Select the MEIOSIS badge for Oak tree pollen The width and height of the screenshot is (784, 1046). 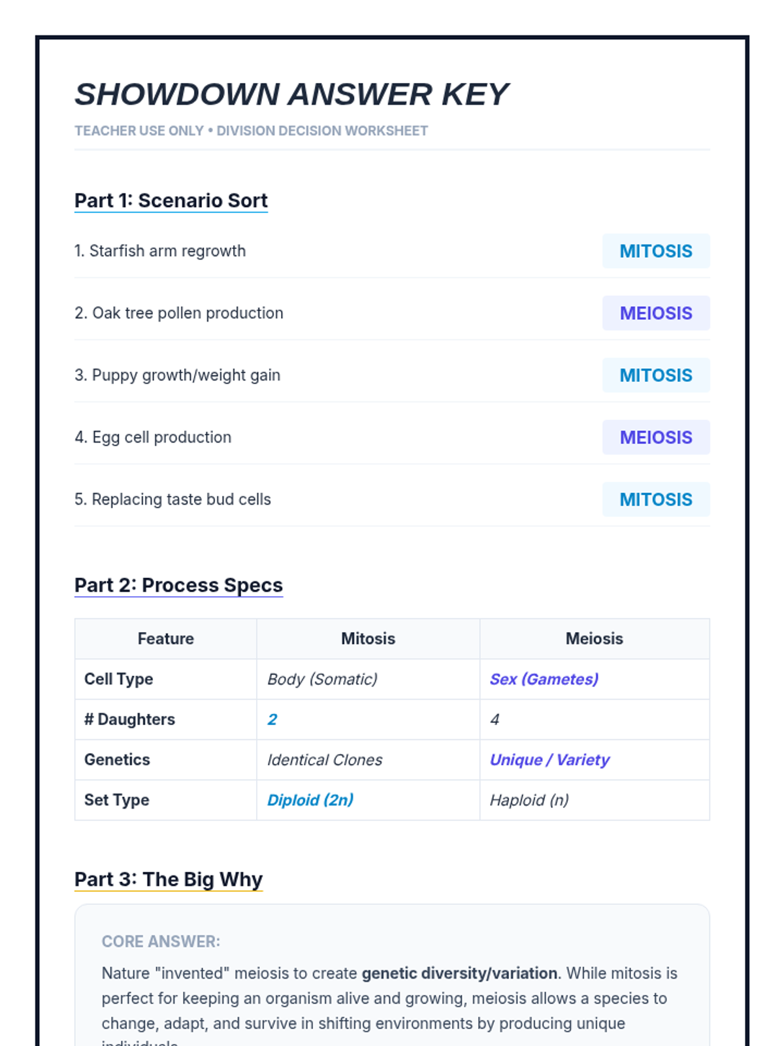(656, 313)
